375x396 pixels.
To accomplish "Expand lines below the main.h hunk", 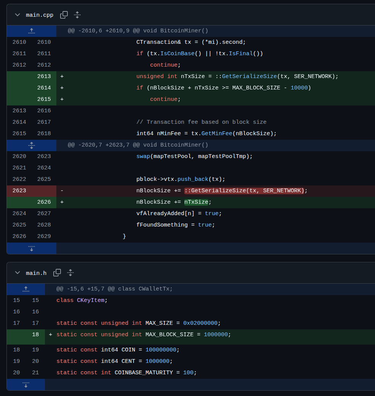I will pyautogui.click(x=26, y=385).
